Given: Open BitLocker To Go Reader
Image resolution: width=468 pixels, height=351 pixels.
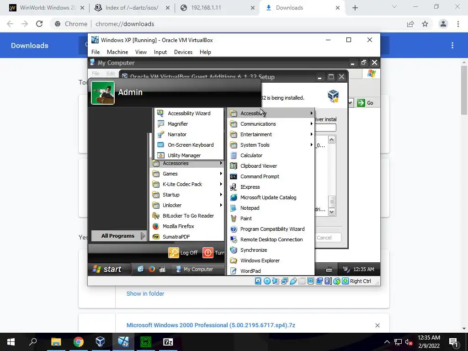Looking at the screenshot, I should point(187,216).
